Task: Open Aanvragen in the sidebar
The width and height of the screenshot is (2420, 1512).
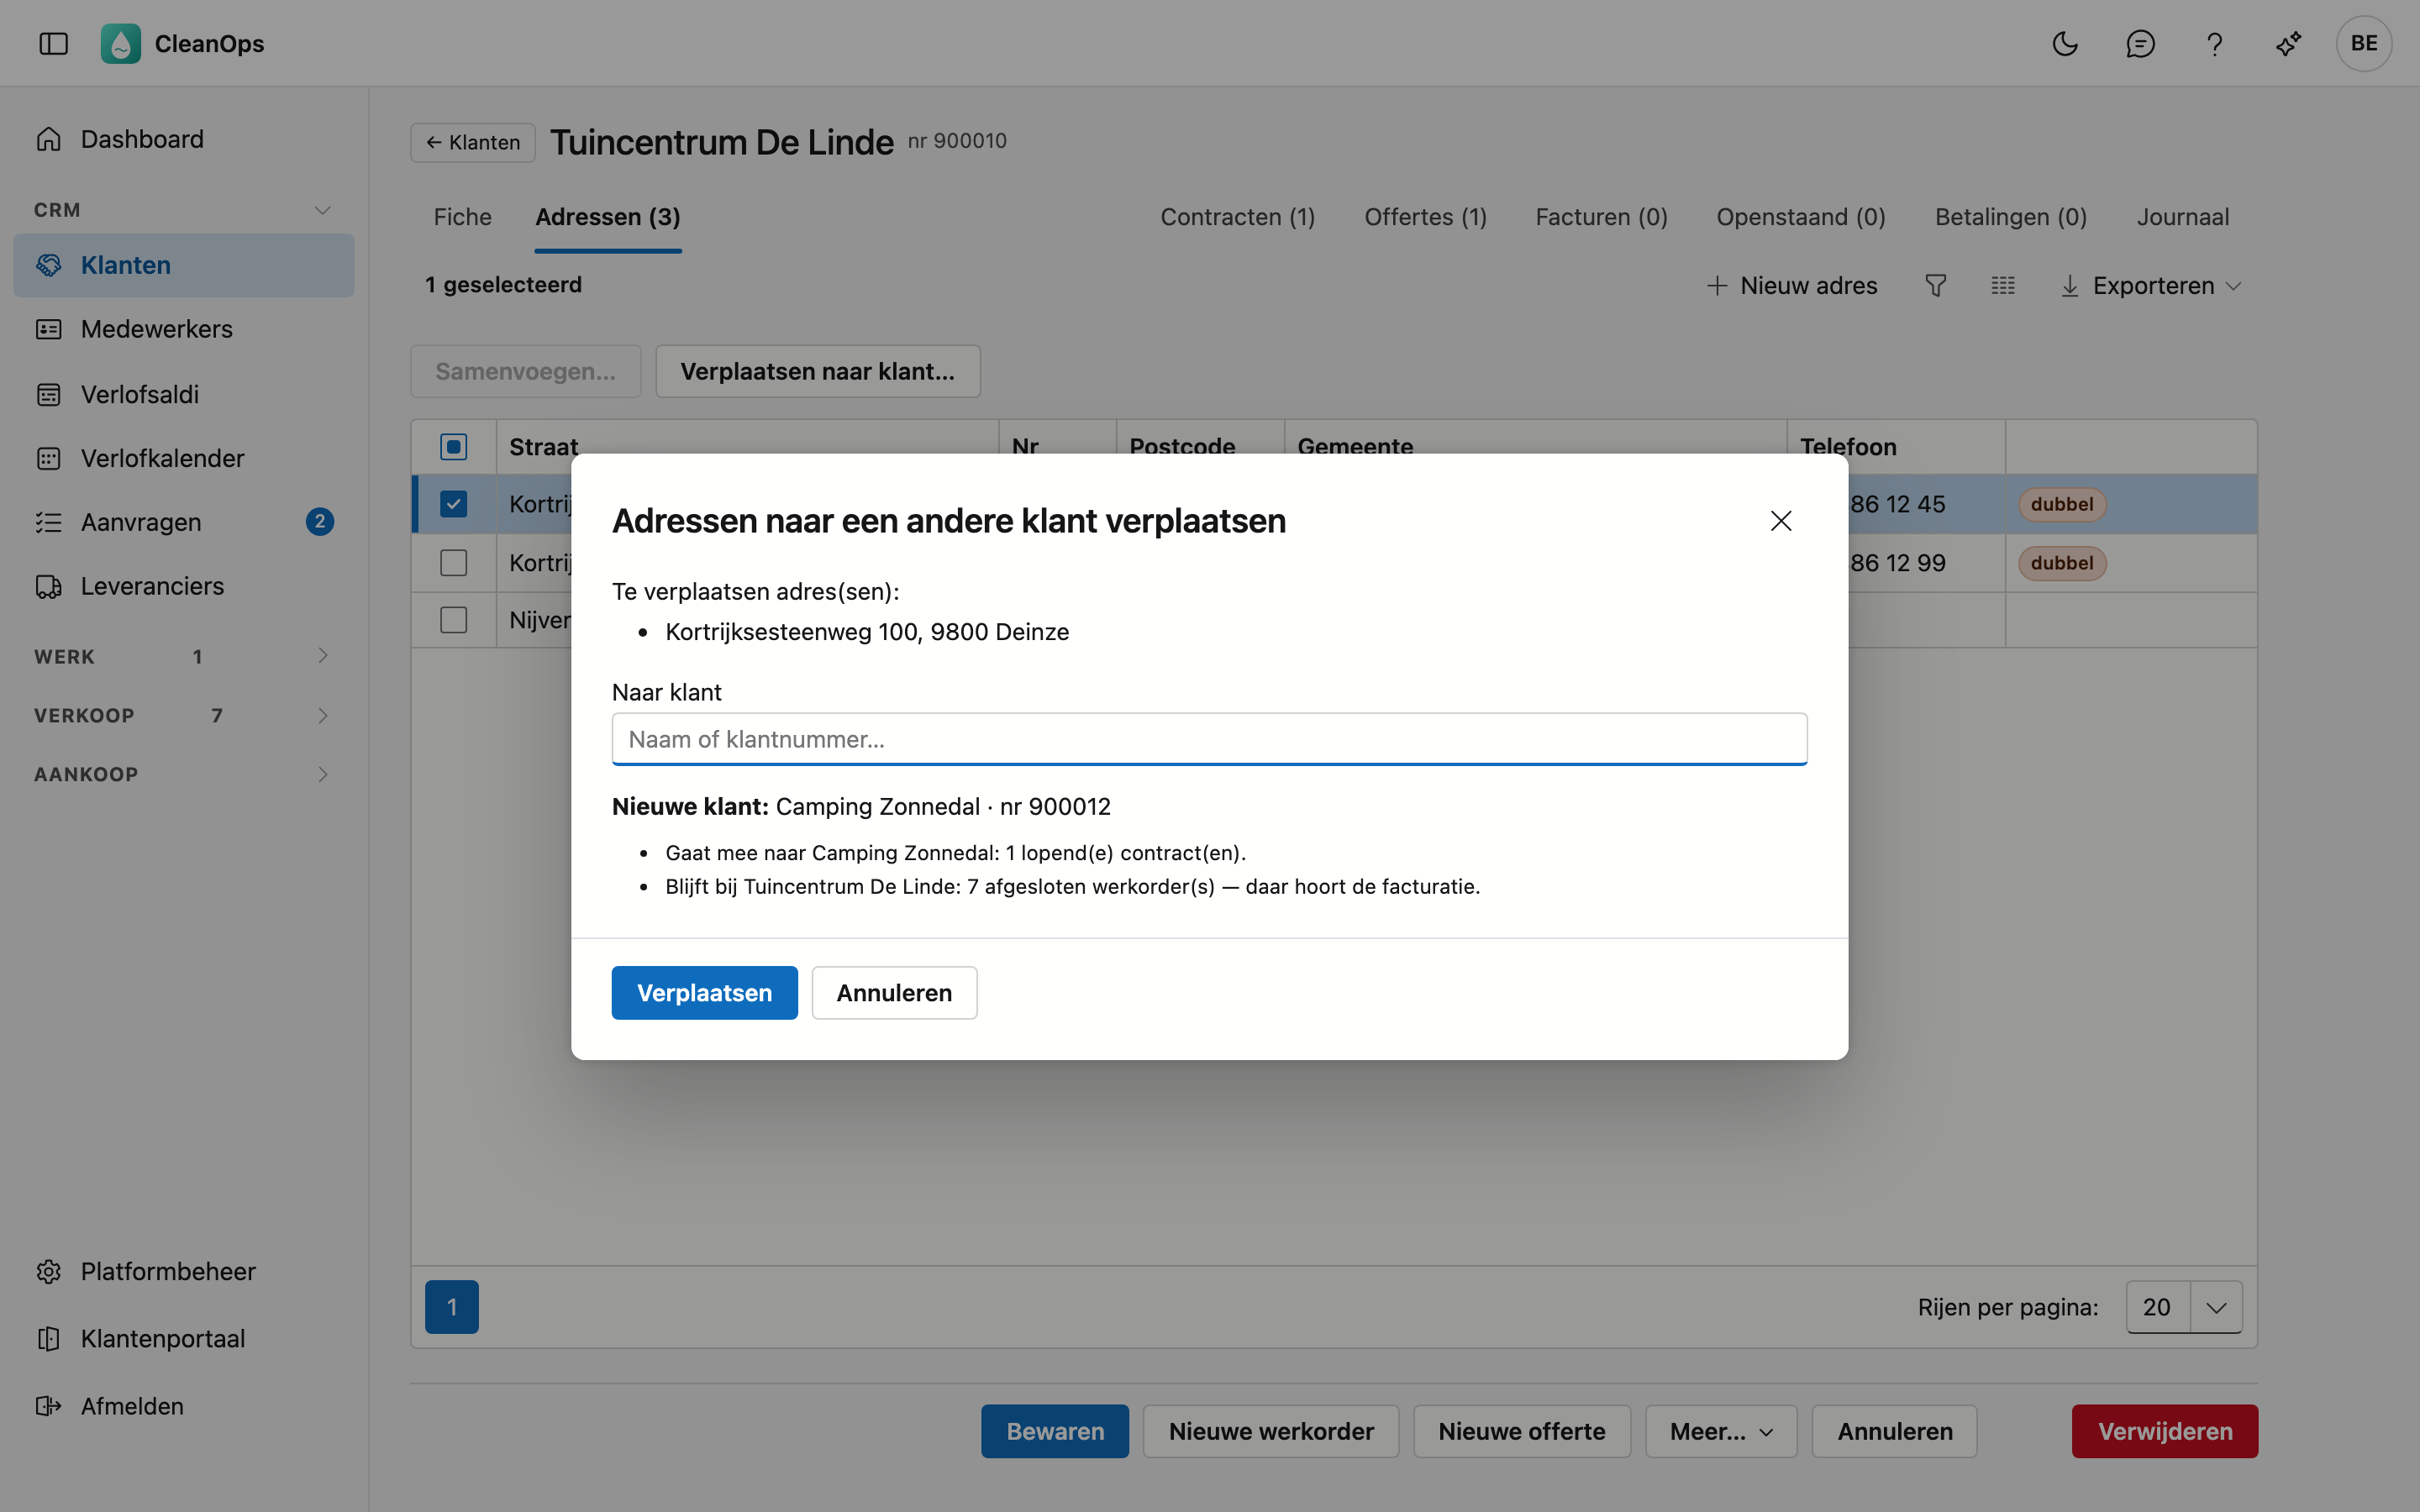Action: pos(184,522)
